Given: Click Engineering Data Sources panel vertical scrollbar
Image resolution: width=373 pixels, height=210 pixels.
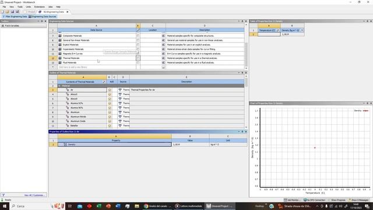Looking at the screenshot, I should pos(246,54).
